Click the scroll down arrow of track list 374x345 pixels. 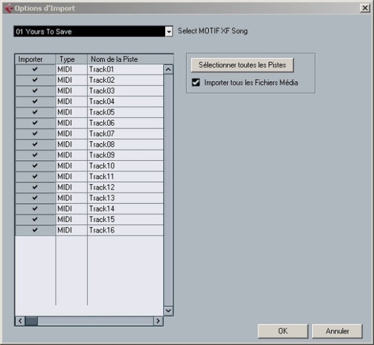tap(169, 311)
